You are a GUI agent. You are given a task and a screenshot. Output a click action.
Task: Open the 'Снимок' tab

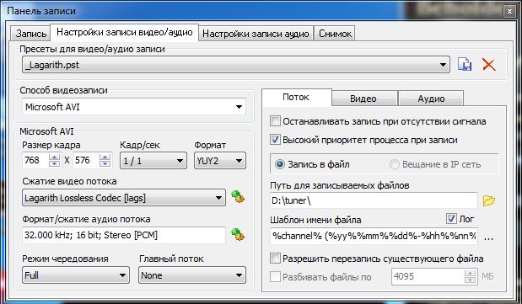[335, 34]
